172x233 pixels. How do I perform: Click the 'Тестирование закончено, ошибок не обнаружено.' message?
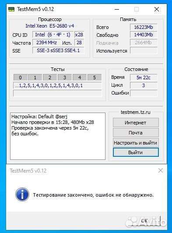click(93, 195)
